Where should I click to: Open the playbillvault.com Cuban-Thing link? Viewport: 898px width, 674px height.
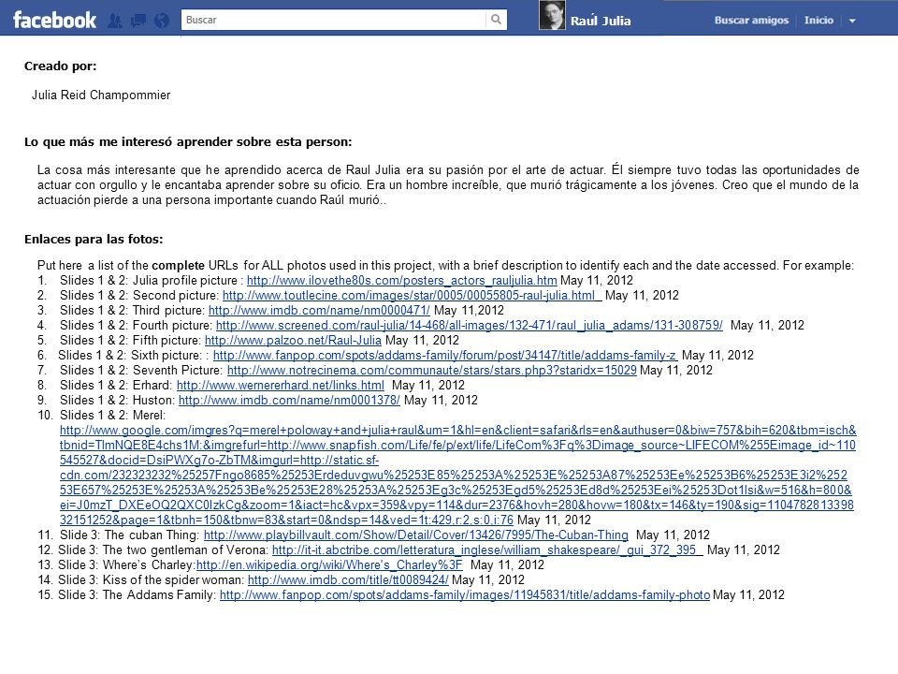coord(415,535)
